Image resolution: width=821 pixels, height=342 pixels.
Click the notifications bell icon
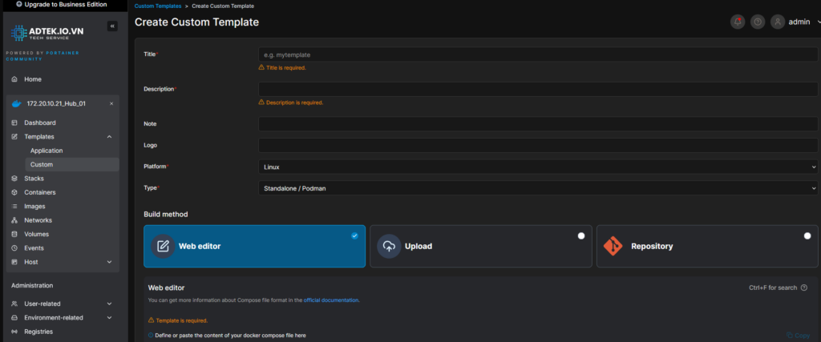[x=737, y=22]
